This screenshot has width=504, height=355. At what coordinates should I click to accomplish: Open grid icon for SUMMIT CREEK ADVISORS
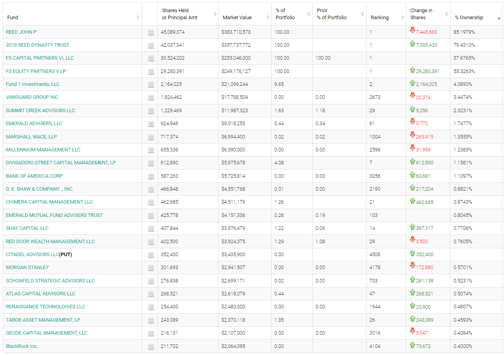click(151, 111)
